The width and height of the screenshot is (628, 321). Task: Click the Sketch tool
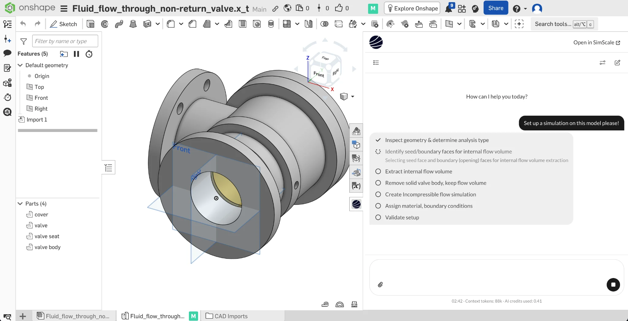[63, 24]
